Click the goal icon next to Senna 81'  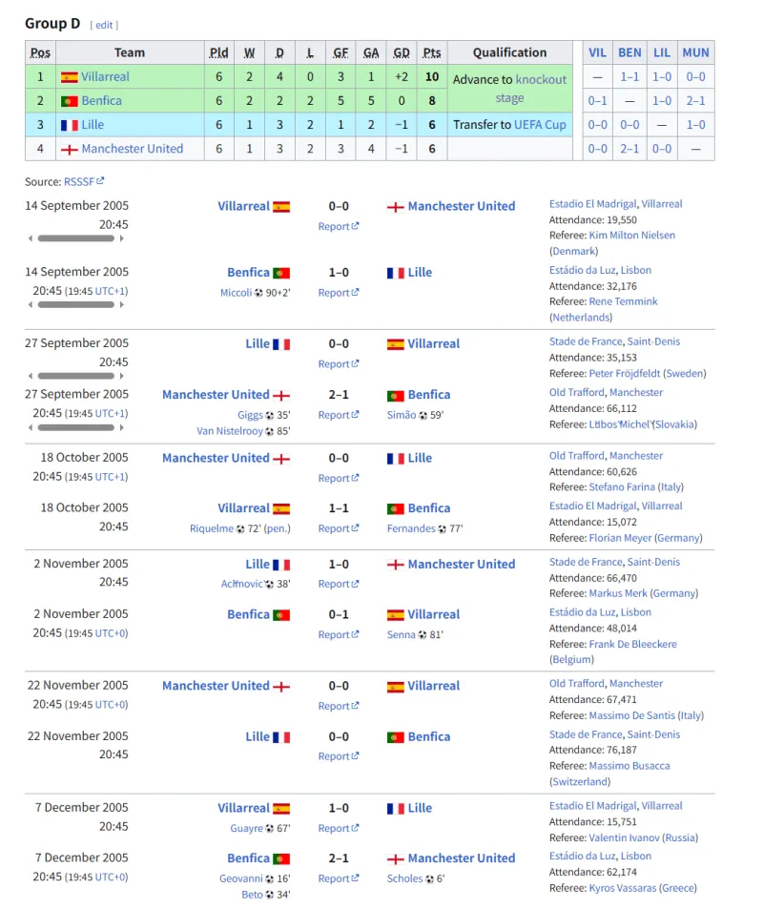tap(423, 635)
